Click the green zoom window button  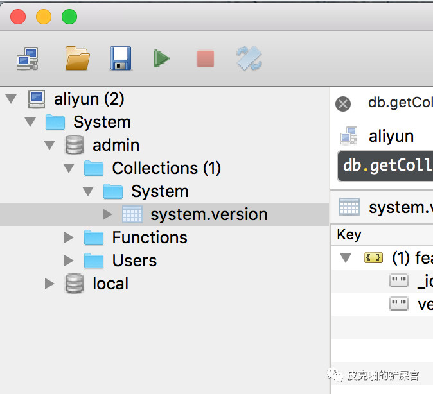(x=69, y=17)
